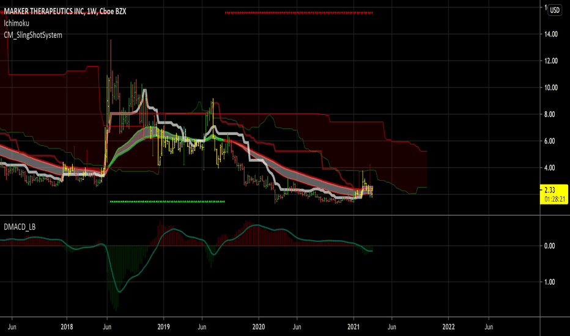Click the 0.00 label on the DMACD axis
The height and width of the screenshot is (336, 570).
click(x=549, y=246)
